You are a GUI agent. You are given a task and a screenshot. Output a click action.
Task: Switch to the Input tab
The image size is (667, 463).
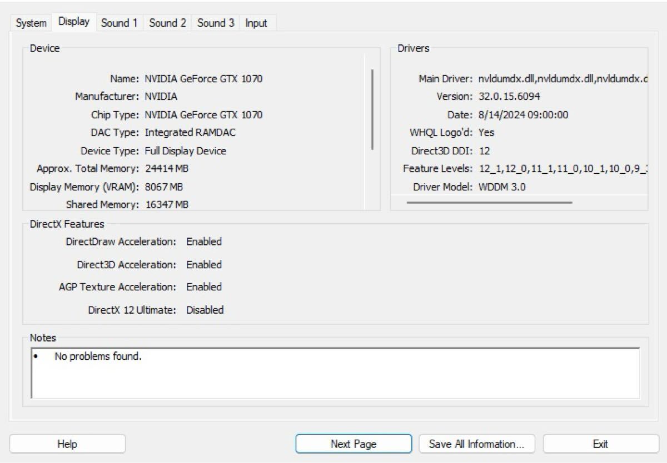point(256,23)
